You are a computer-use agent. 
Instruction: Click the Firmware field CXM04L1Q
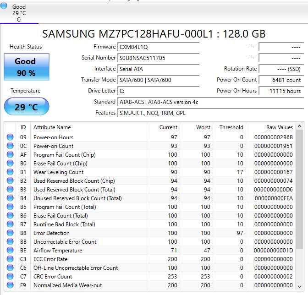click(x=158, y=47)
